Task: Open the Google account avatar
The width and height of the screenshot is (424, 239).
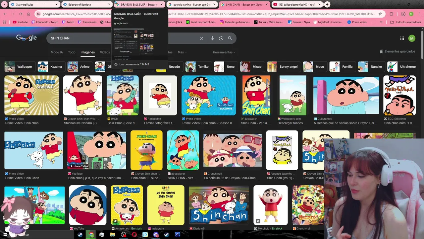Action: 412,38
